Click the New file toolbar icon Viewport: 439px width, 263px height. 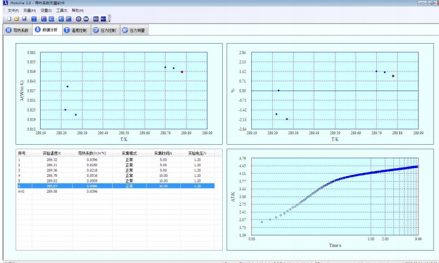click(x=9, y=18)
